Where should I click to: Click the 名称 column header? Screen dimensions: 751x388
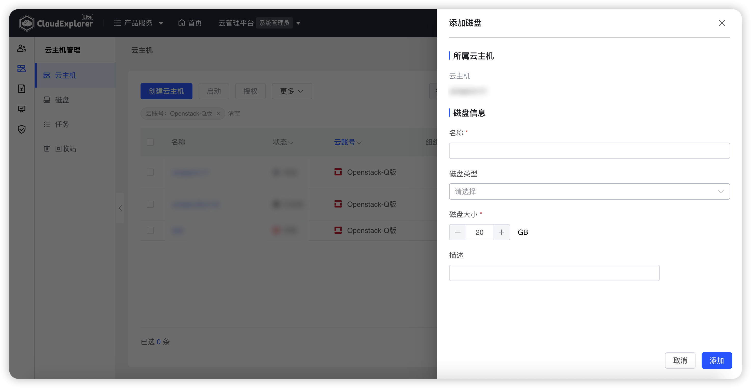(x=178, y=142)
